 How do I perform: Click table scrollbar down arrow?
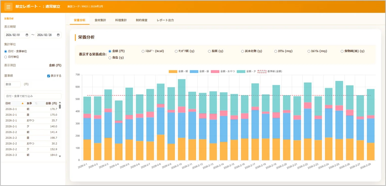[60, 156]
